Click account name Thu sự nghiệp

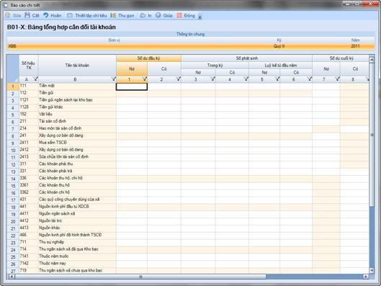[52, 242]
